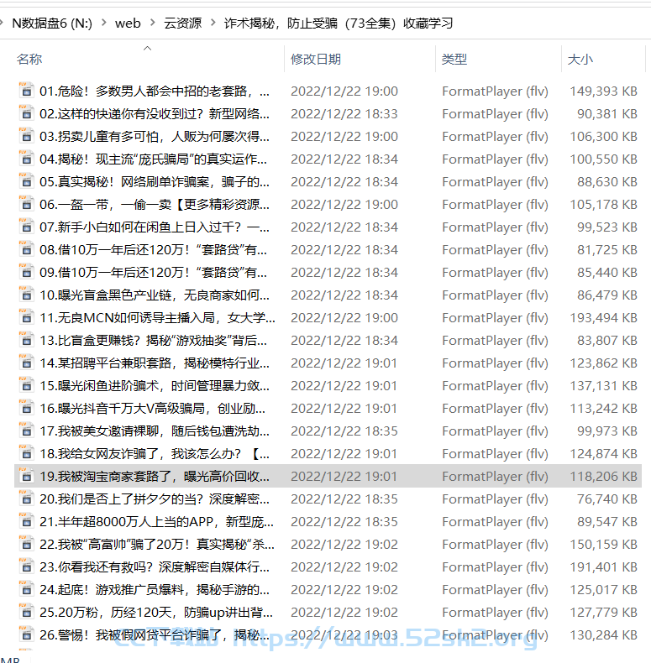The image size is (651, 663).
Task: Click the FLV icon of file 20.我们是否
Action: tap(26, 499)
